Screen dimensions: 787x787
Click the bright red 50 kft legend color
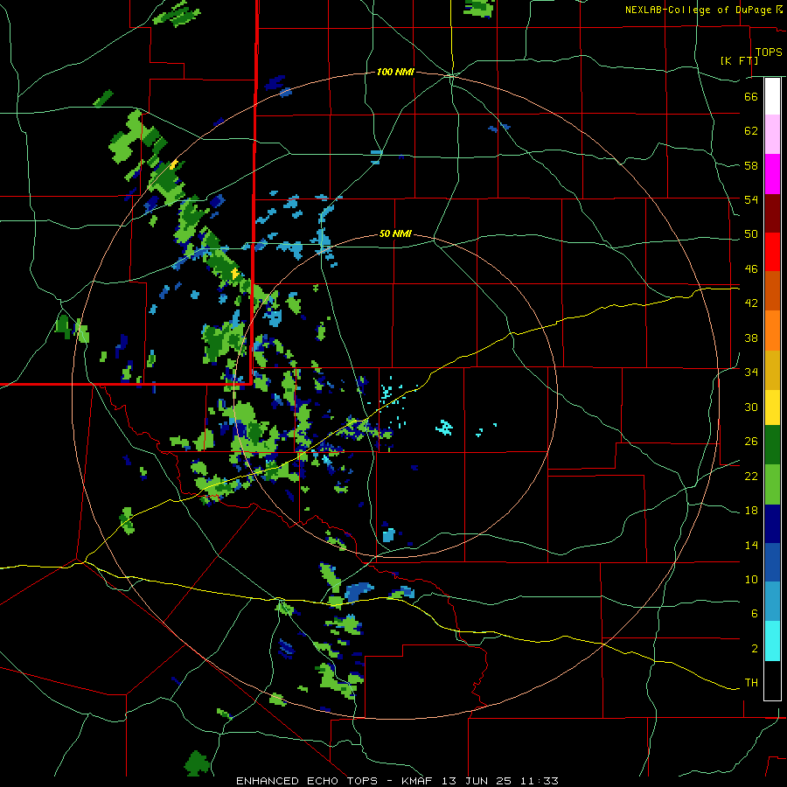pyautogui.click(x=772, y=252)
